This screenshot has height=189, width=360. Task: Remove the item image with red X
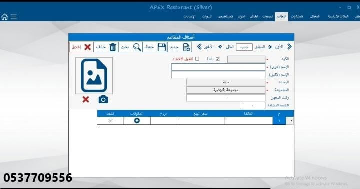pos(86,99)
